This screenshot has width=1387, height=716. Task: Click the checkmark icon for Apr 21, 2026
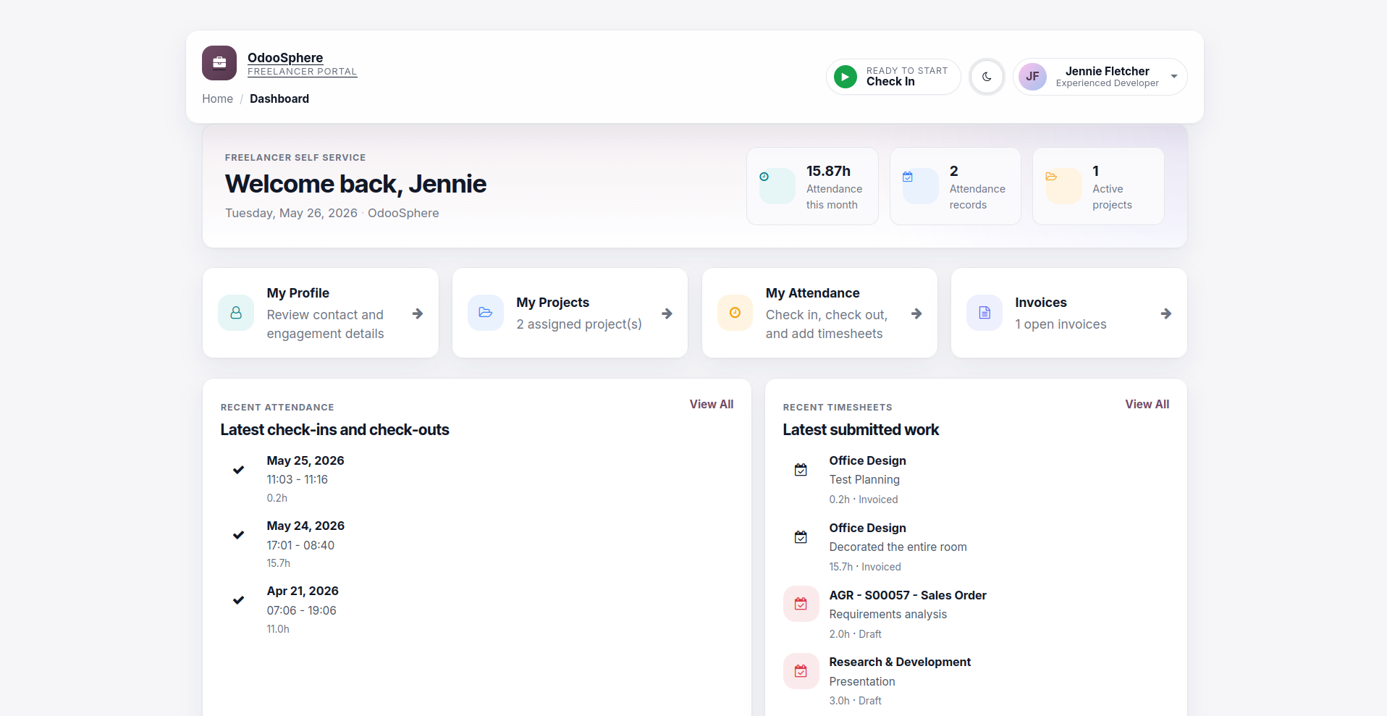click(238, 600)
